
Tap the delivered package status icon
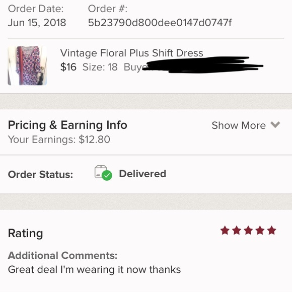pyautogui.click(x=103, y=173)
